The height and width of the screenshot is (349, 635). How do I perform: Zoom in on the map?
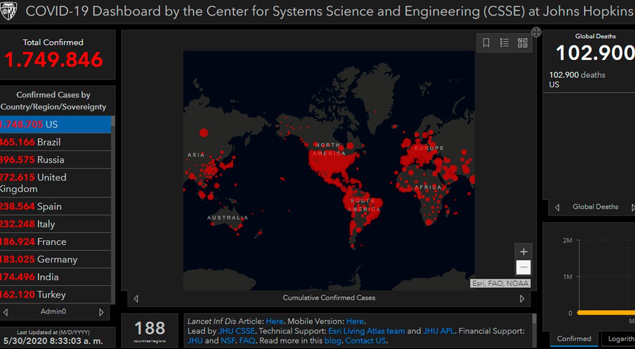tap(523, 252)
